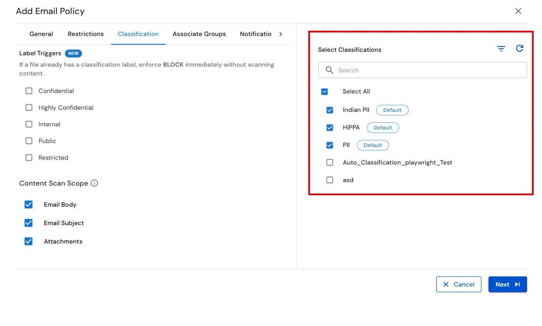Focus the classifications Search field
The image size is (542, 326).
[423, 70]
